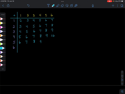Tap the red screen recording indicator

[110, 1]
